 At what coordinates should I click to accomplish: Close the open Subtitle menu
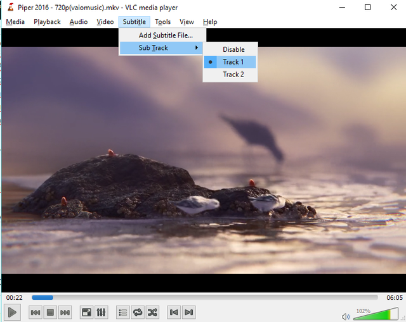pos(134,22)
